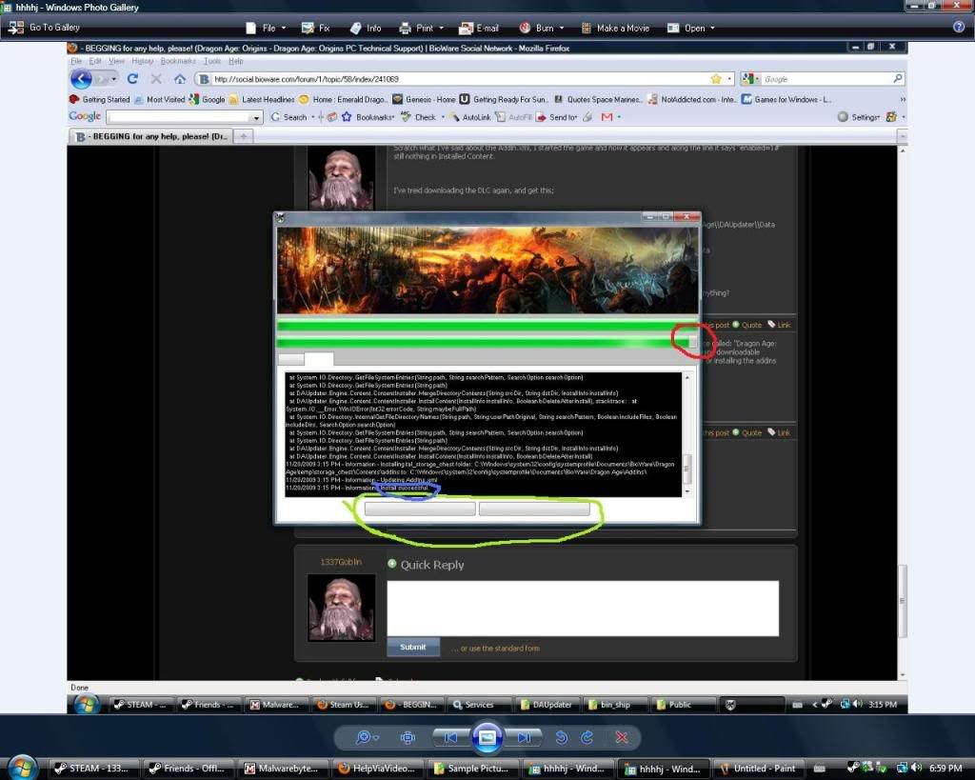
Task: Start the slide show
Action: [x=487, y=737]
